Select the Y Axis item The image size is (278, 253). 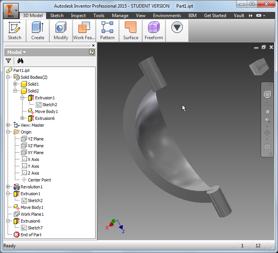[x=34, y=166]
